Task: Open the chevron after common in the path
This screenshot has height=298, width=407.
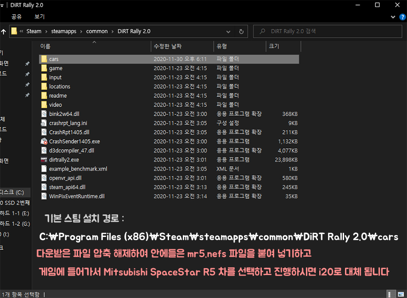Action: point(113,32)
